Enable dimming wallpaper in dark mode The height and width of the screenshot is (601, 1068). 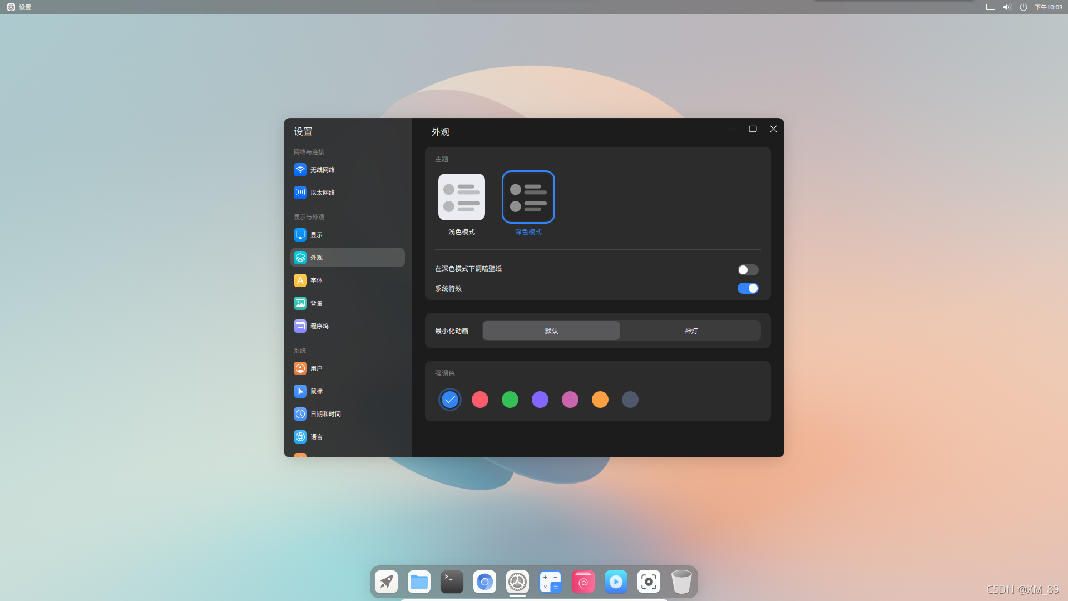(748, 270)
